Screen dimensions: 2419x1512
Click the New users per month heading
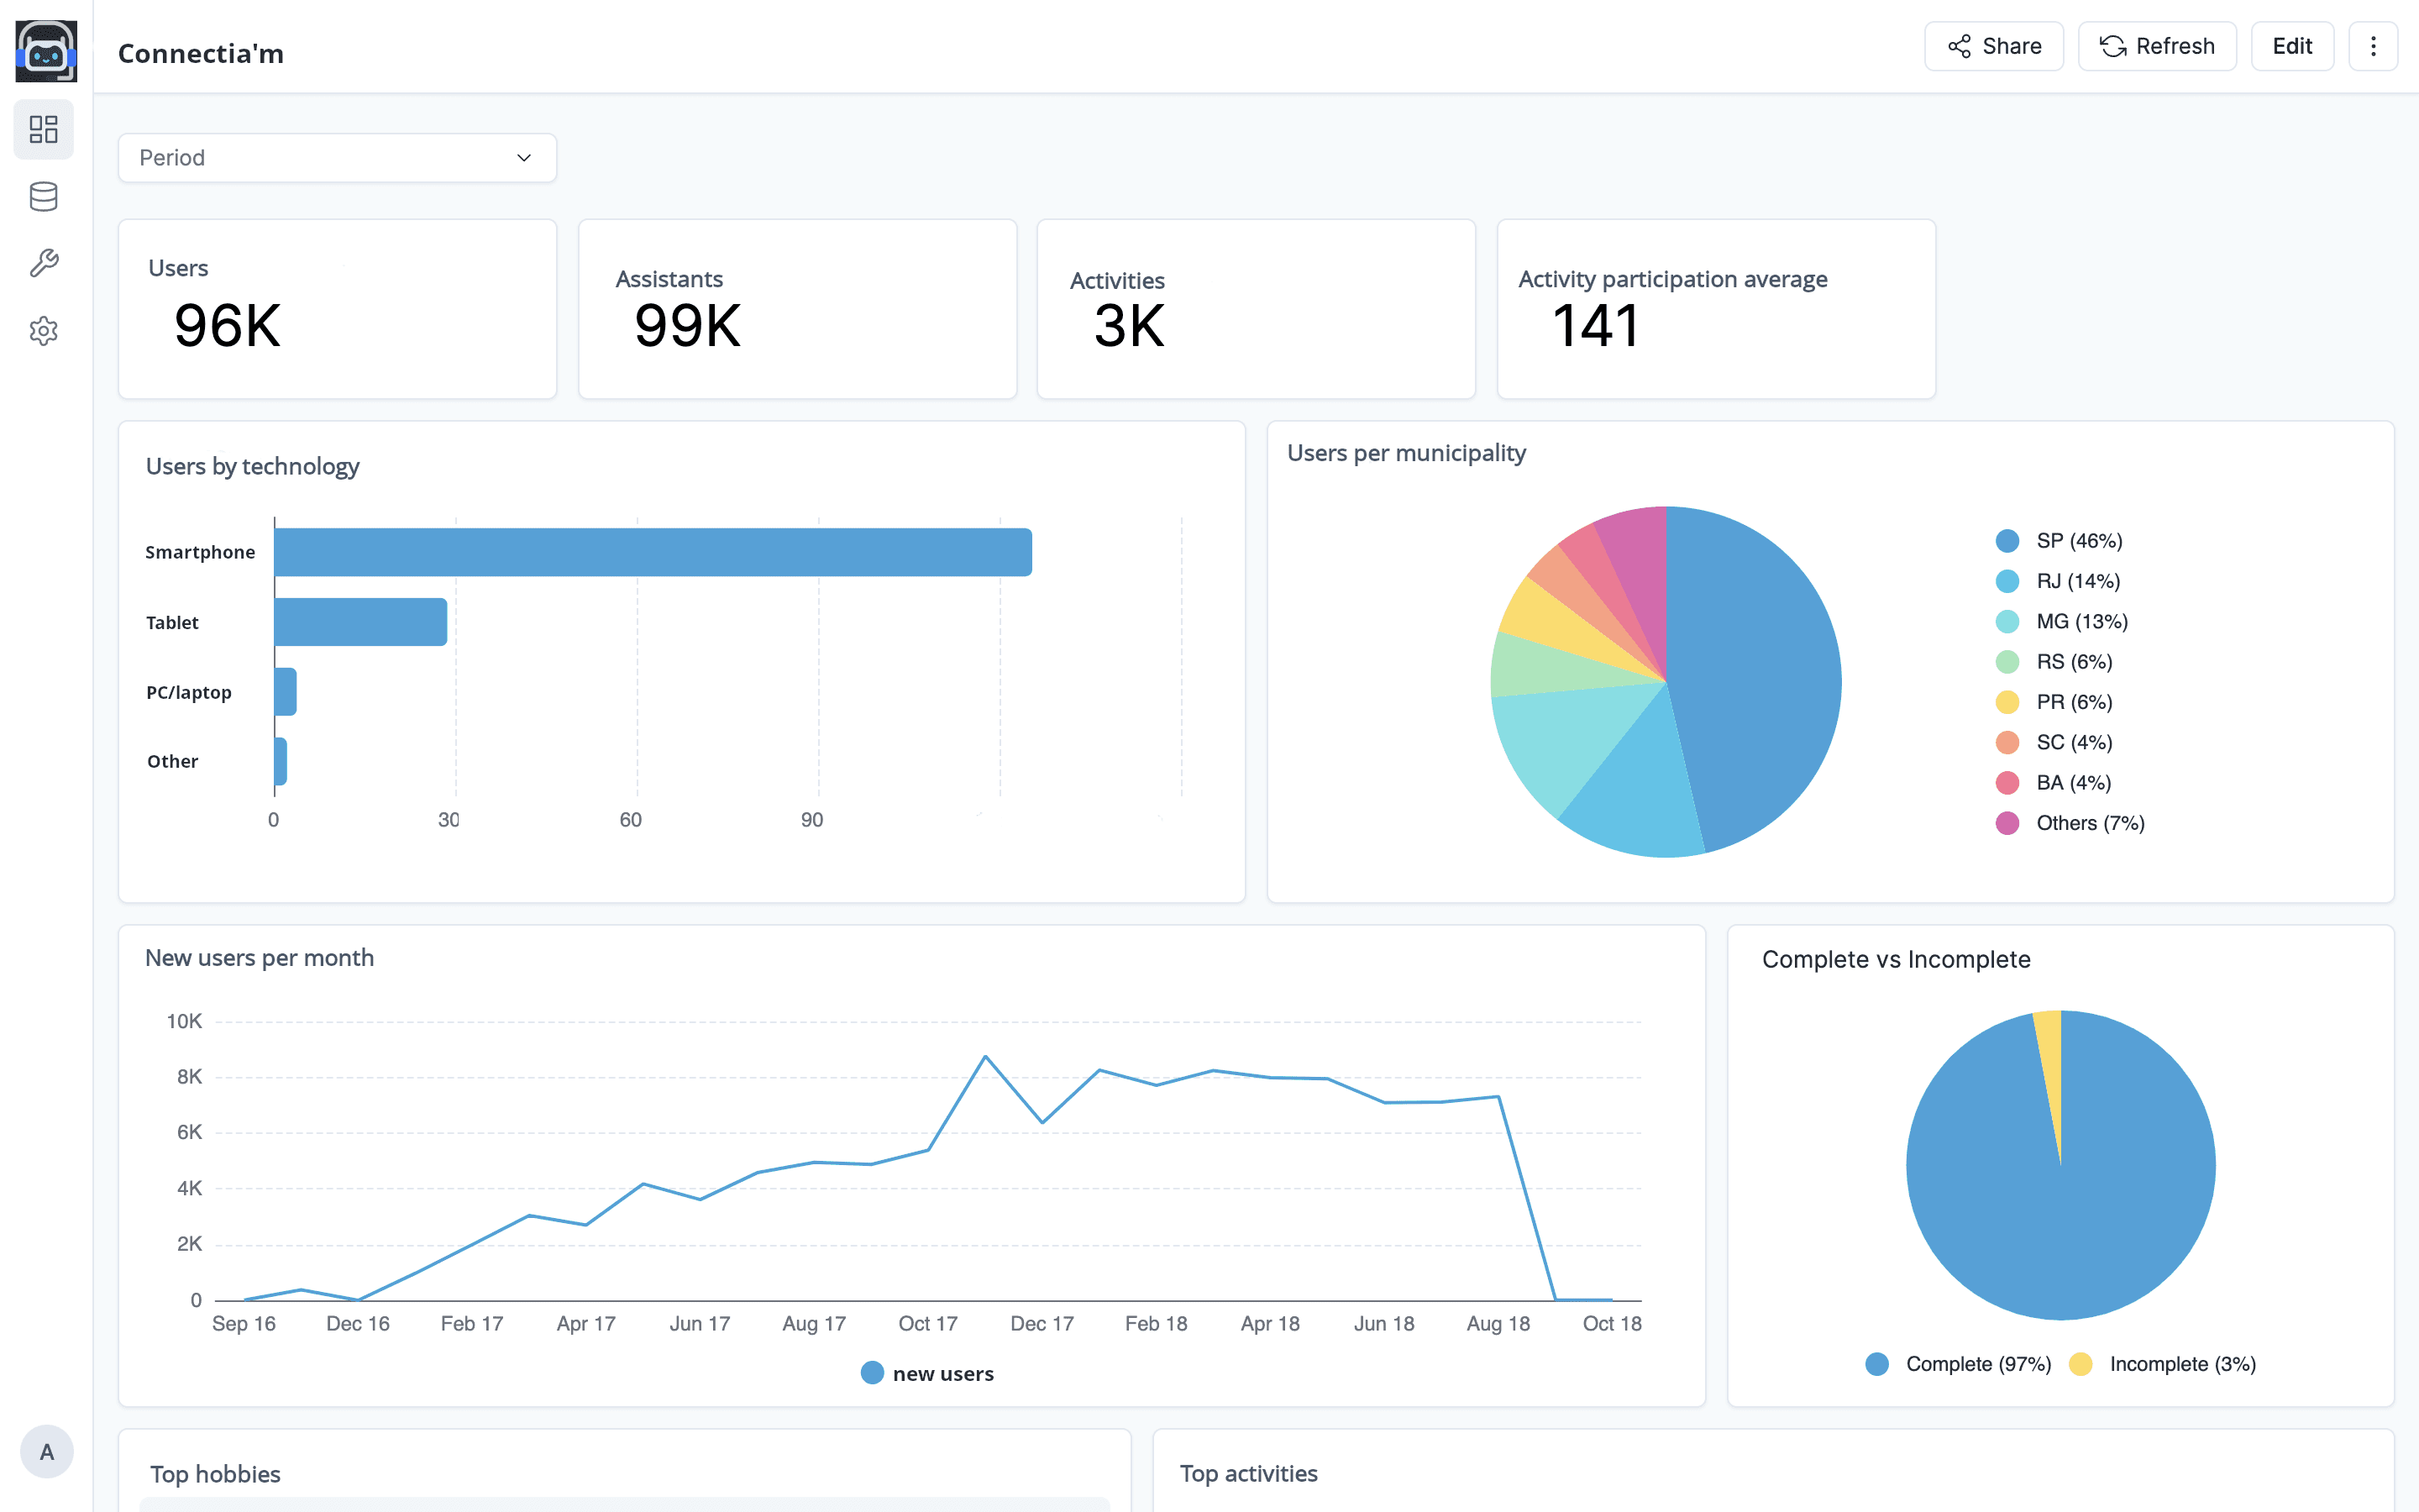260,958
